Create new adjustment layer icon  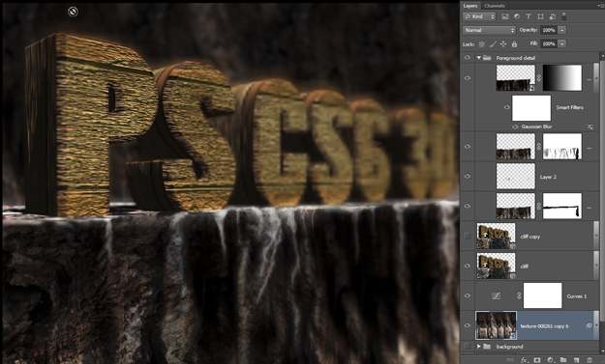(x=550, y=360)
